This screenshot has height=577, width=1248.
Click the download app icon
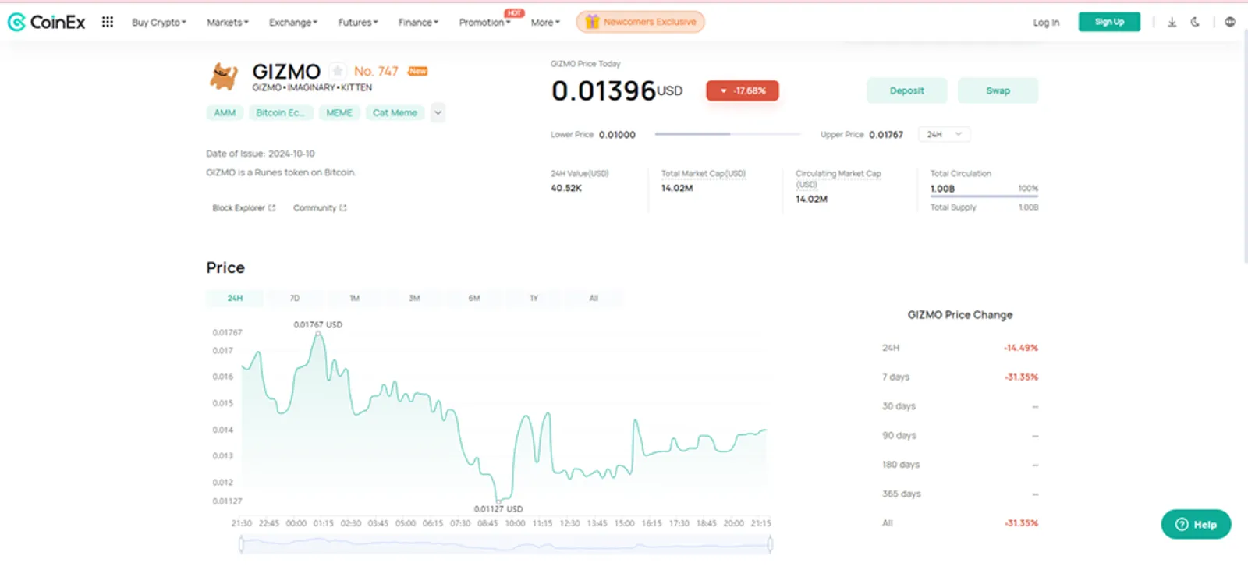click(1172, 22)
